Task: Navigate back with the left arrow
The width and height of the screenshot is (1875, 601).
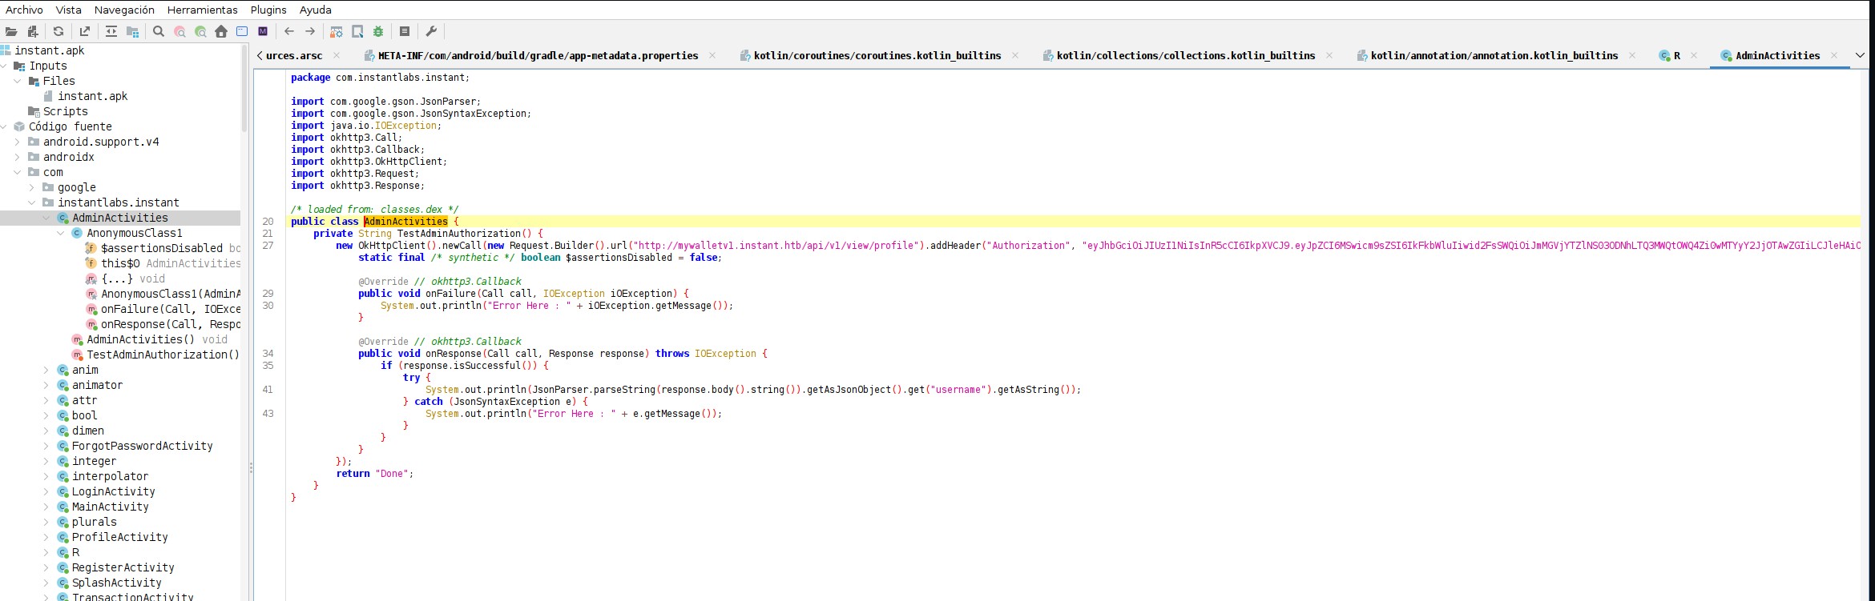Action: click(289, 32)
